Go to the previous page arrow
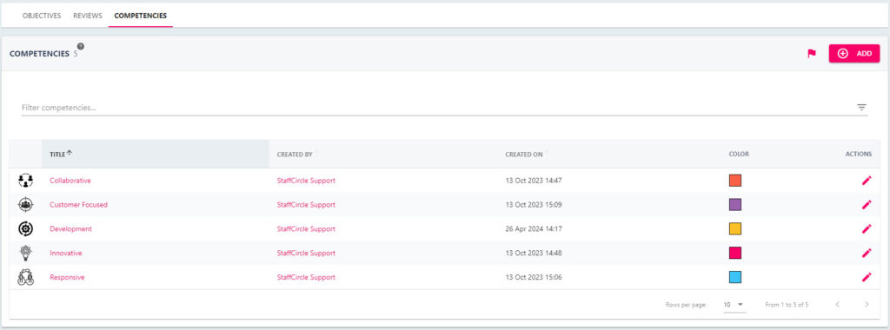This screenshot has height=330, width=890. [837, 305]
